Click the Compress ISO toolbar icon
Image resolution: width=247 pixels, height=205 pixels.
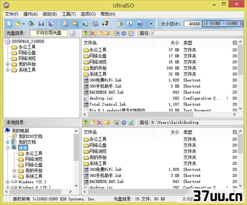pyautogui.click(x=75, y=24)
